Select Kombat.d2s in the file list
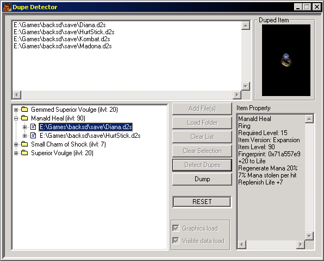 click(x=62, y=39)
